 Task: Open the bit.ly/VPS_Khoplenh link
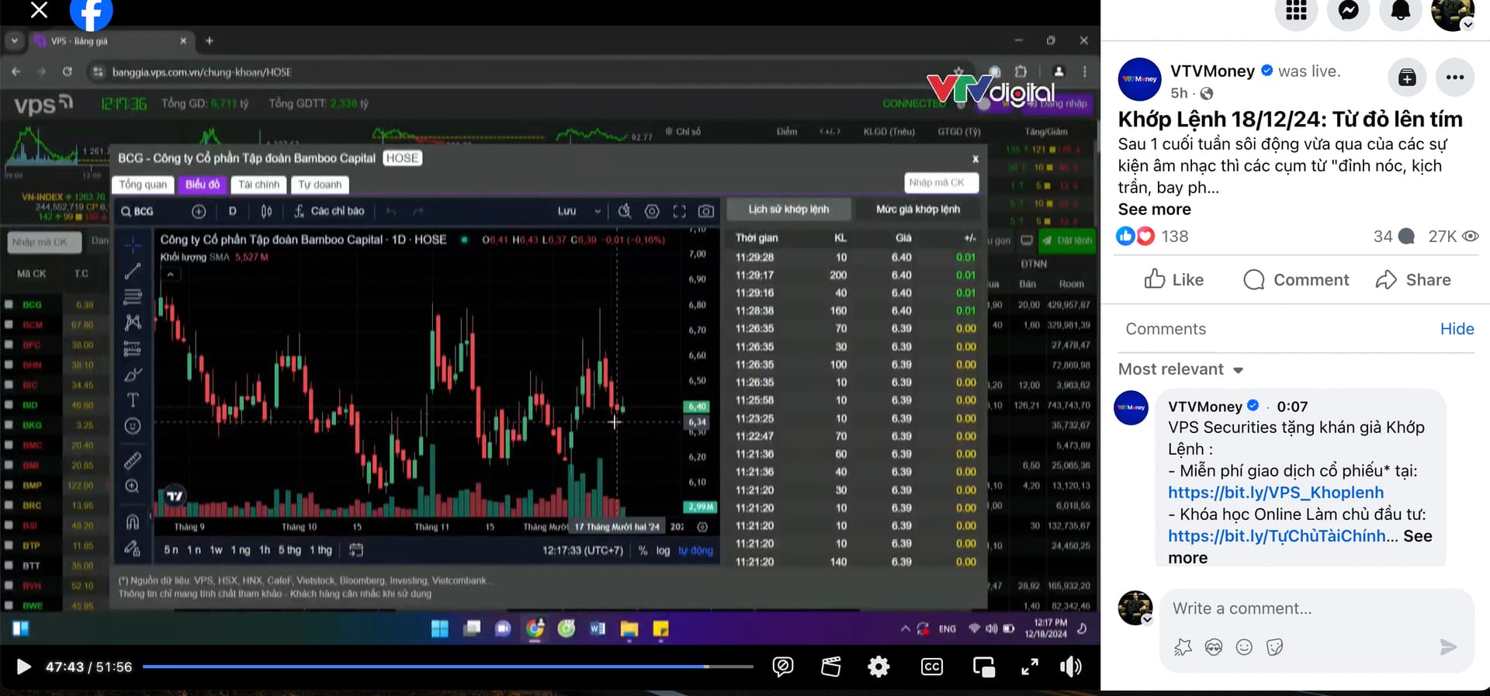(1275, 493)
